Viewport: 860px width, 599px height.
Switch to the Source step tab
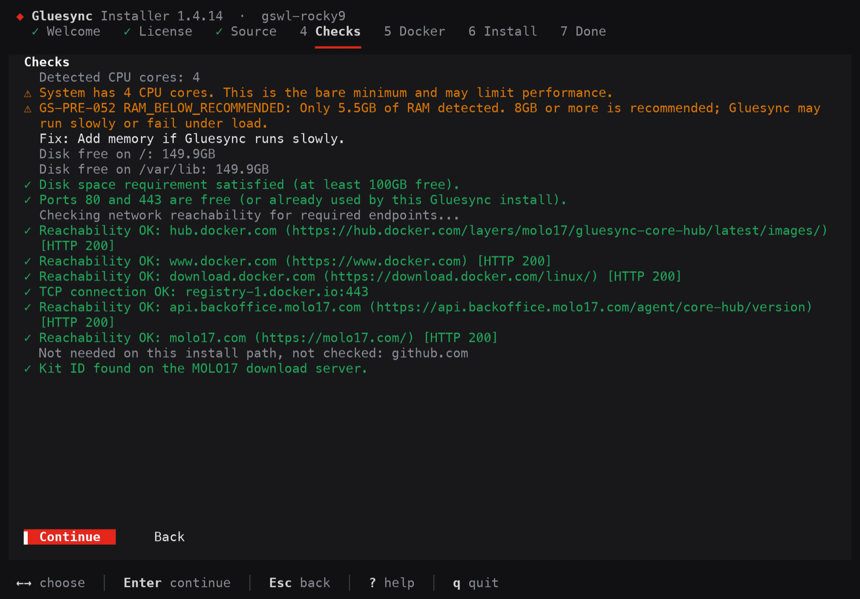[x=246, y=32]
